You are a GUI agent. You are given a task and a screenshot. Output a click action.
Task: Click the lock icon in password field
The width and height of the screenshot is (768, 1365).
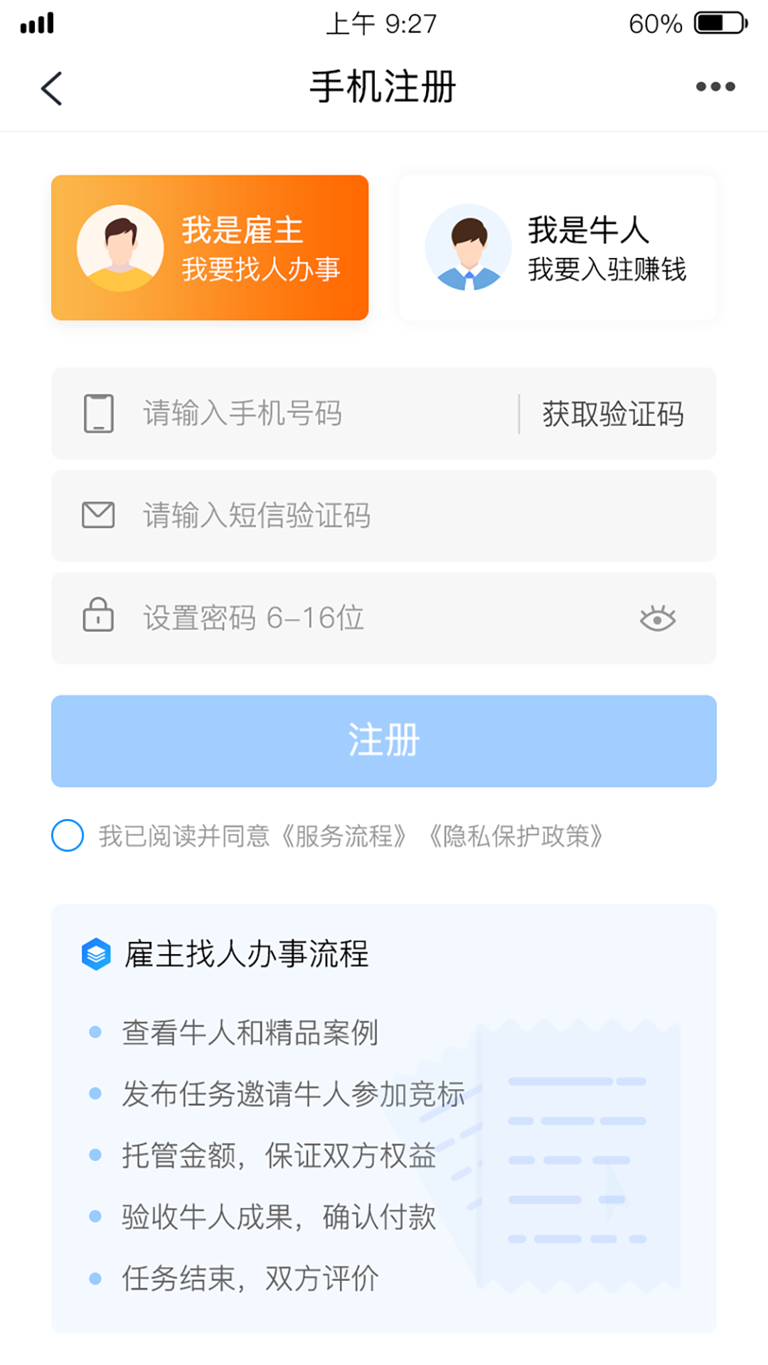click(98, 616)
